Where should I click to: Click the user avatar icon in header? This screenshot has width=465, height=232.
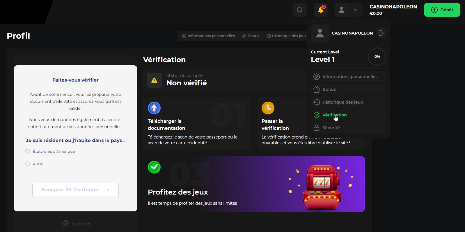(x=342, y=10)
